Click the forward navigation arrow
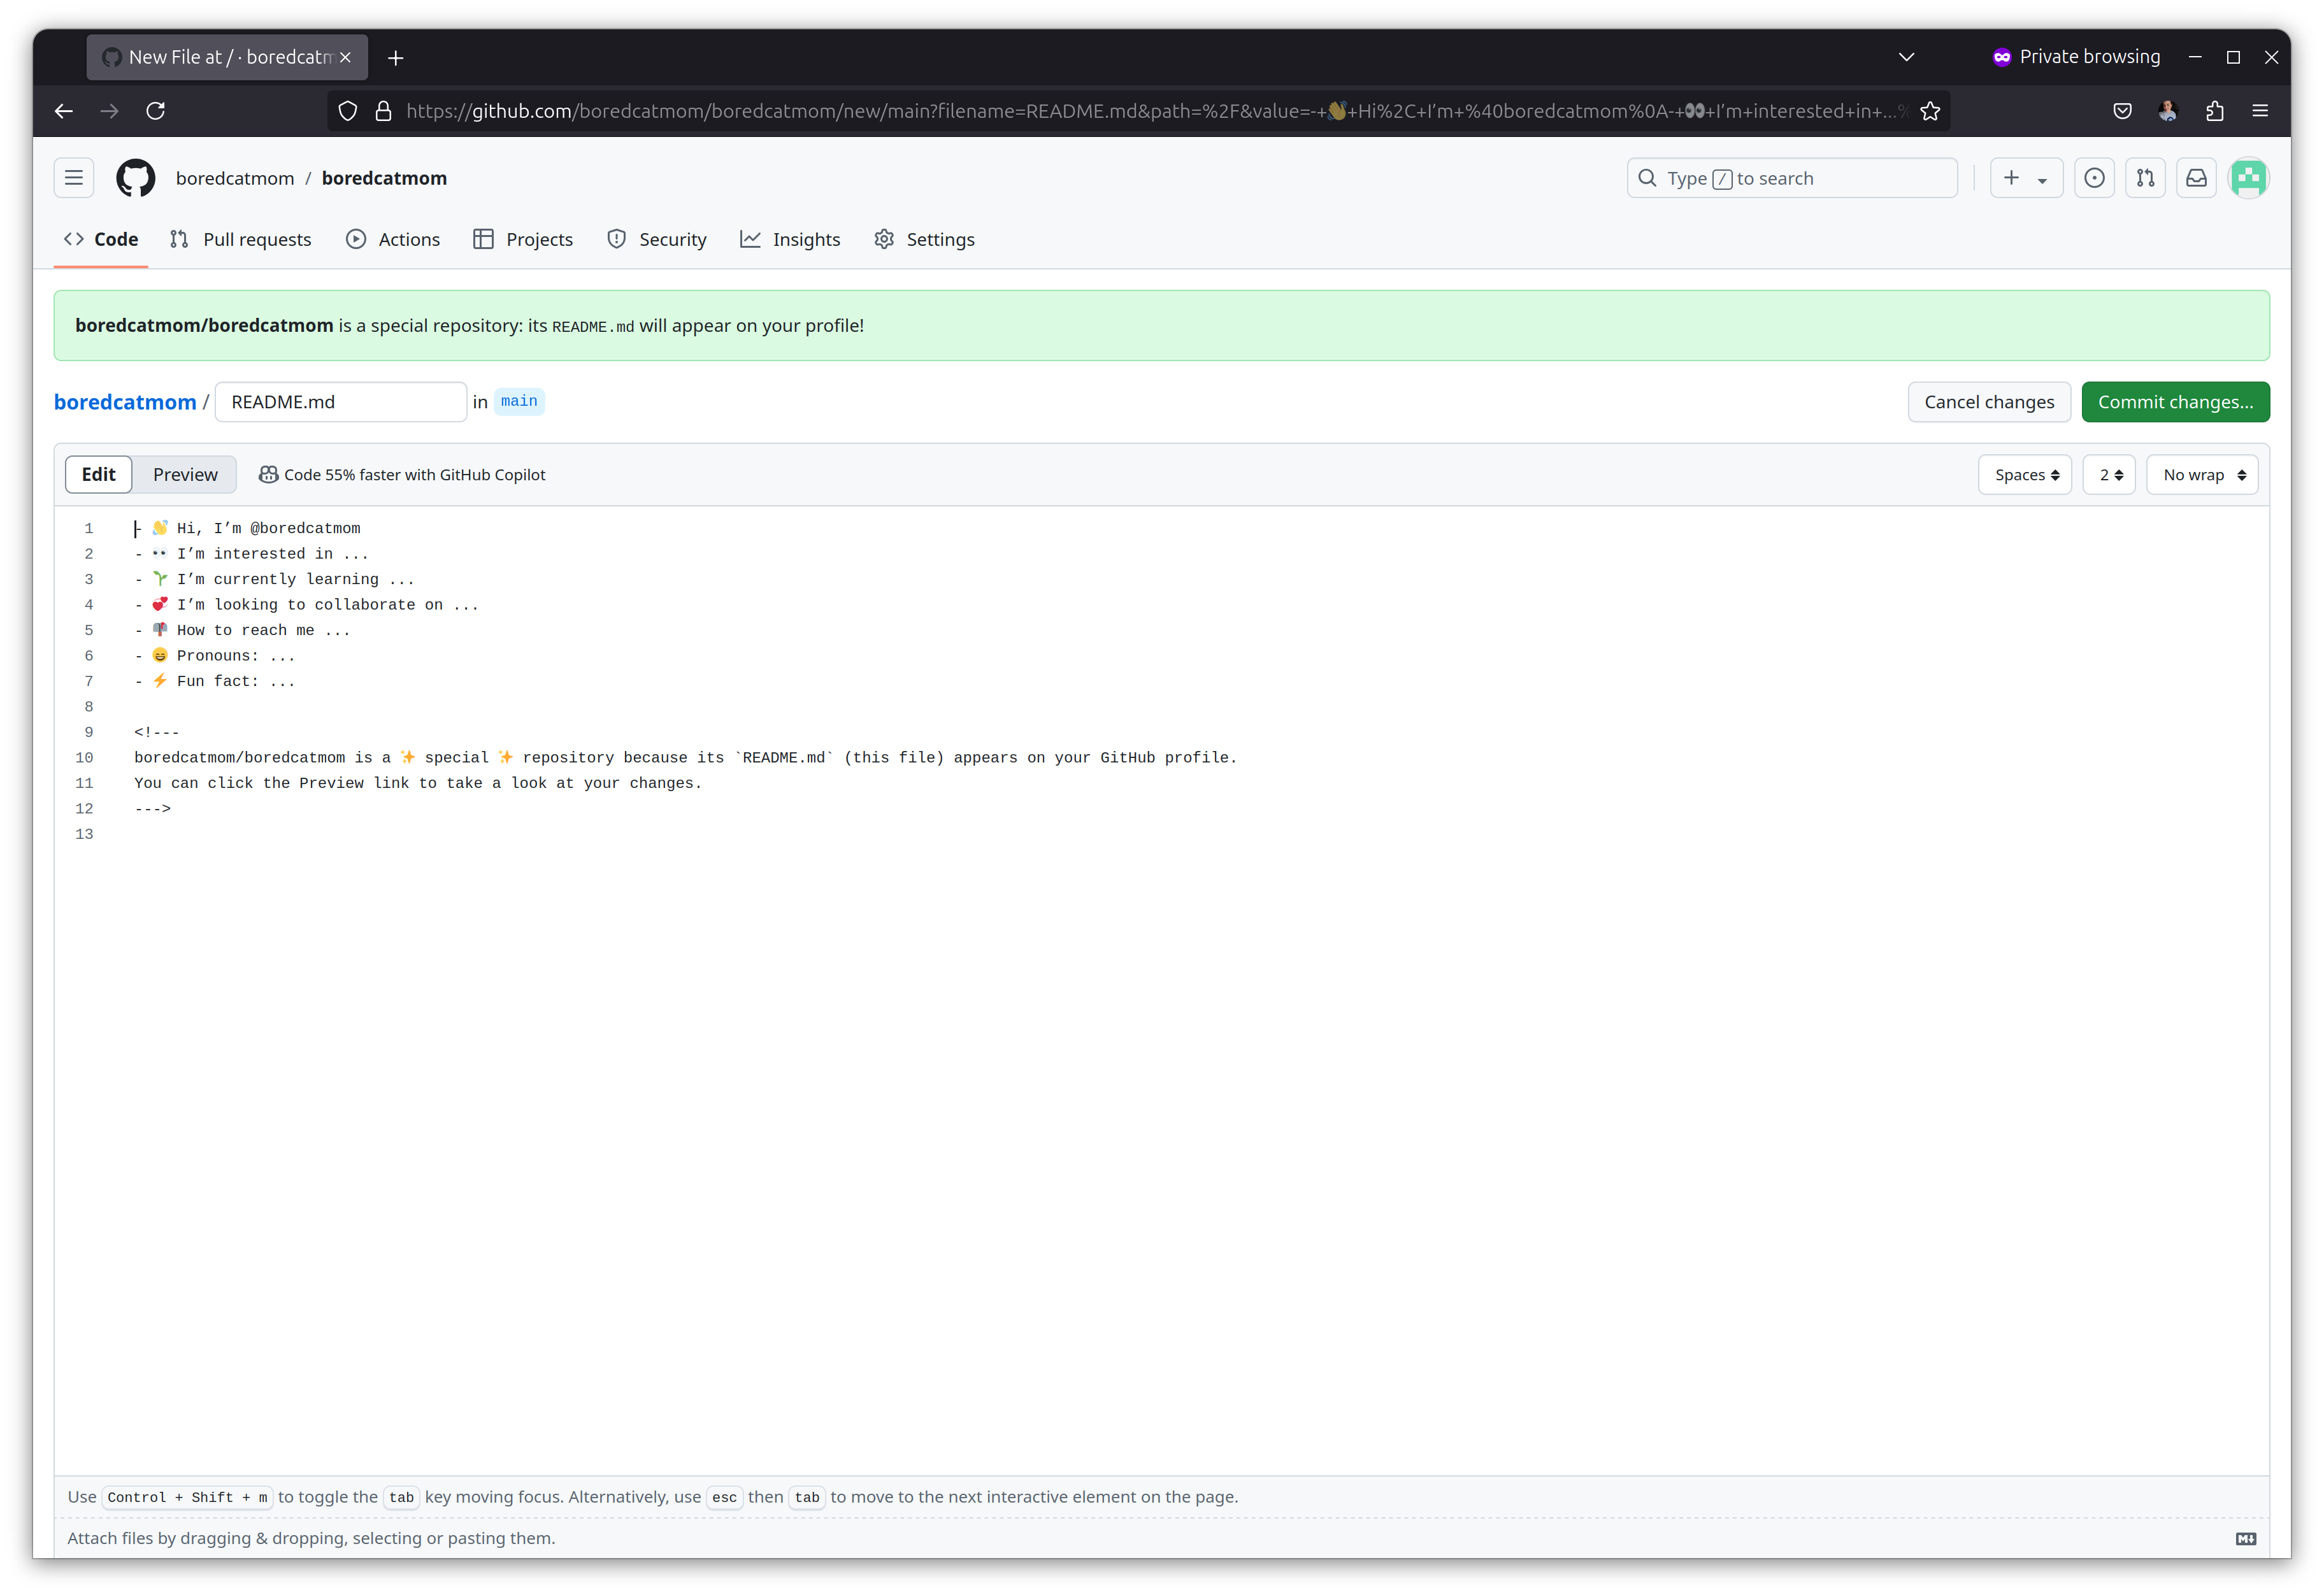2324x1595 pixels. tap(110, 111)
